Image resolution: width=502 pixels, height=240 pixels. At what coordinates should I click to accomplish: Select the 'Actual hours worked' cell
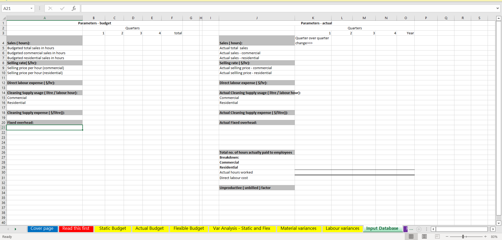click(257, 172)
